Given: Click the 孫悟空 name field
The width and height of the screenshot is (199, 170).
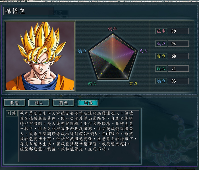Looking at the screenshot, I should tap(29, 11).
